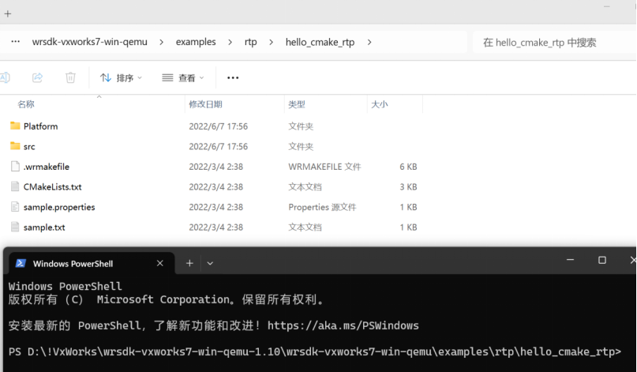Image resolution: width=637 pixels, height=372 pixels.
Task: Sort by 名称 column header
Action: coord(26,104)
